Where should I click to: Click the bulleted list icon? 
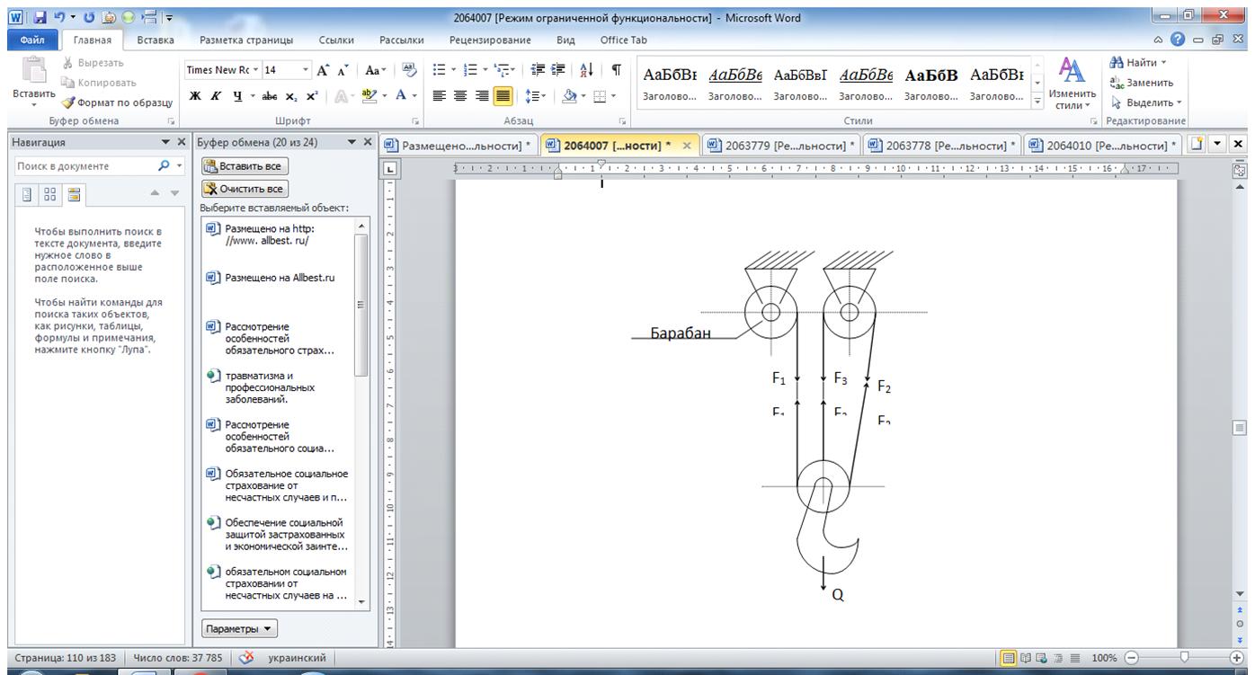(x=440, y=70)
